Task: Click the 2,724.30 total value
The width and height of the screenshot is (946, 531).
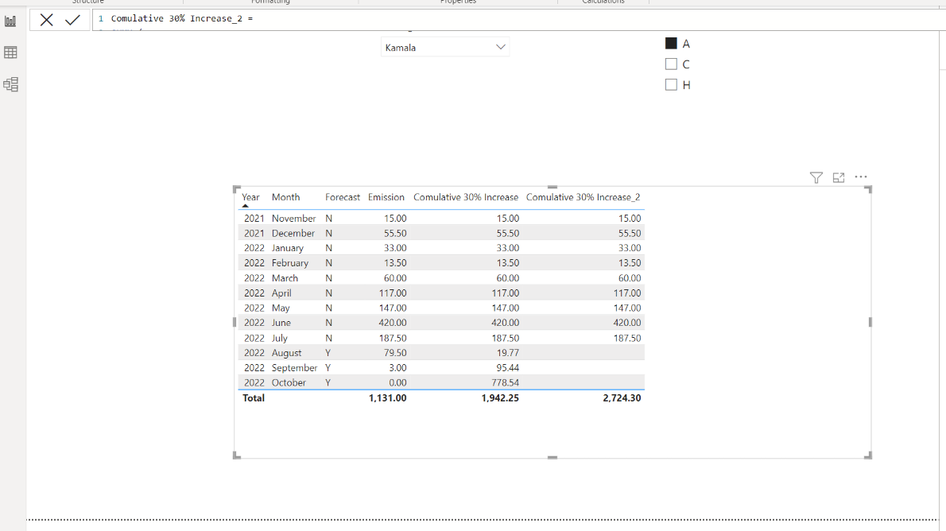Action: tap(622, 397)
